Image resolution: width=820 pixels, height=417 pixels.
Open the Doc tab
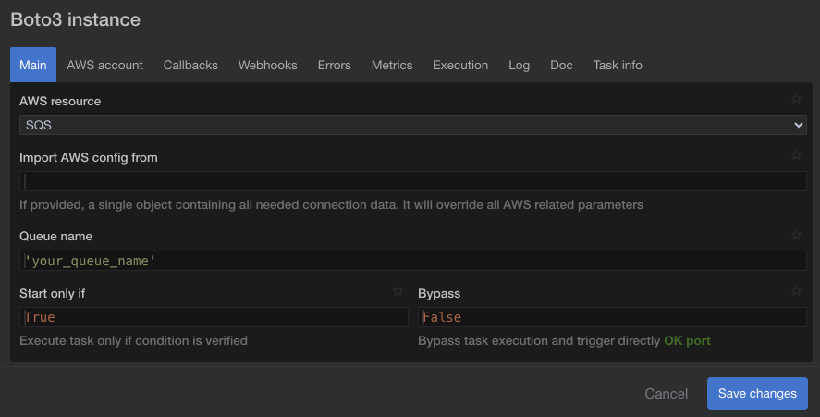[561, 65]
